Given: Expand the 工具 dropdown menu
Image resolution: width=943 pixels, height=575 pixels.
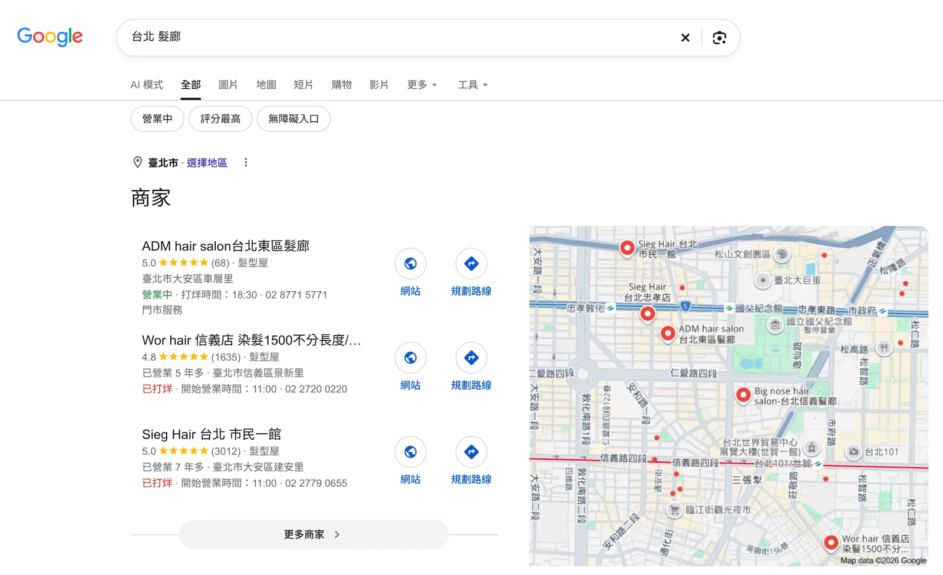Looking at the screenshot, I should (x=473, y=85).
